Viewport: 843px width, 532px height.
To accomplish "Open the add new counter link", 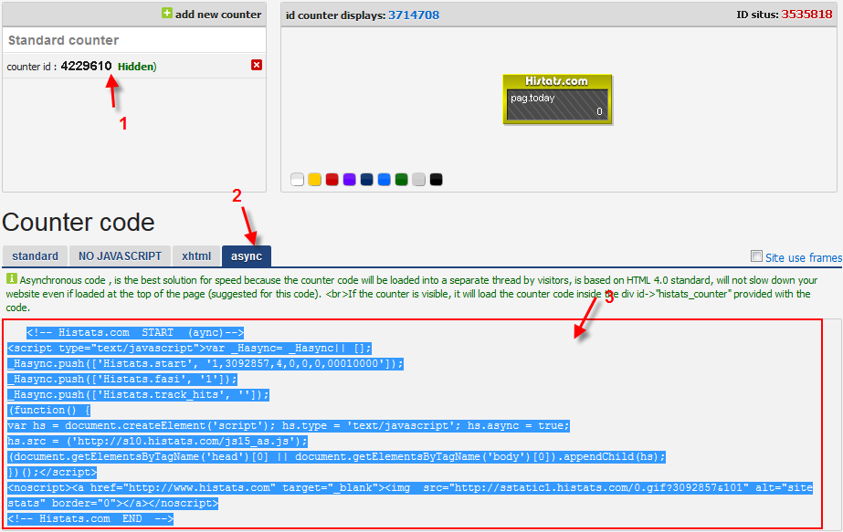I will click(217, 15).
